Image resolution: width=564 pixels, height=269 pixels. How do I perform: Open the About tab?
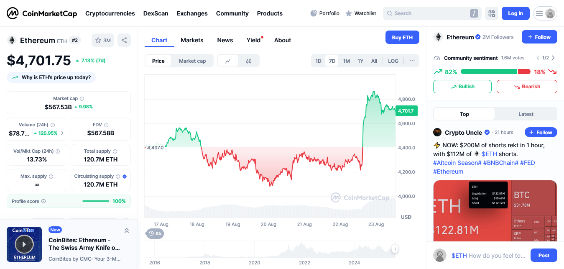(283, 40)
